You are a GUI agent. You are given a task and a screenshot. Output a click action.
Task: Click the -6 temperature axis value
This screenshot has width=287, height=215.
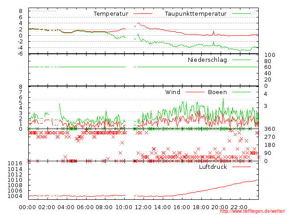click(20, 54)
